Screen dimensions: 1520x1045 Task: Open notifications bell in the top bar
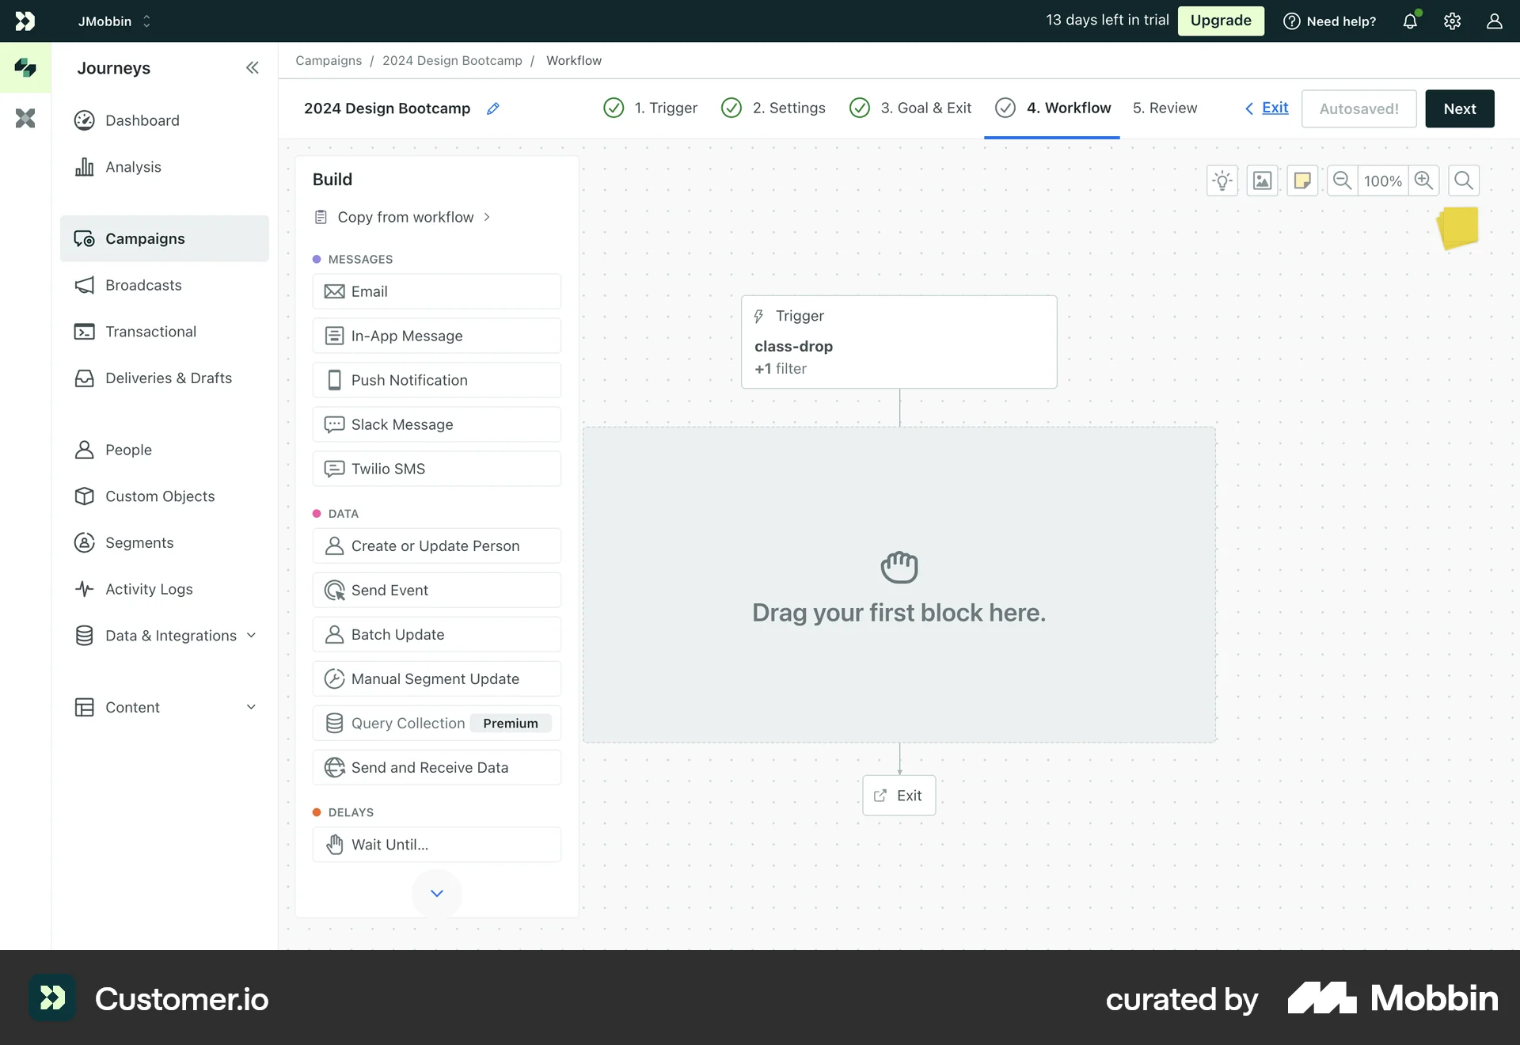1411,21
